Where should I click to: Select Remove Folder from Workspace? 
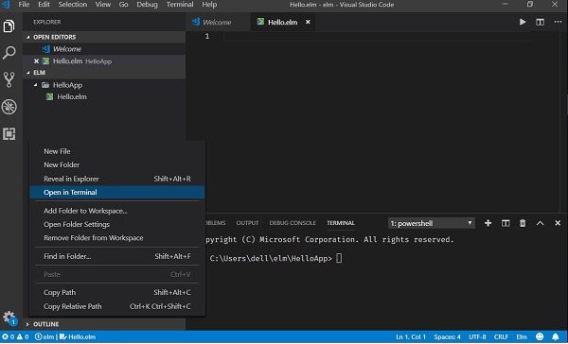[x=117, y=237]
